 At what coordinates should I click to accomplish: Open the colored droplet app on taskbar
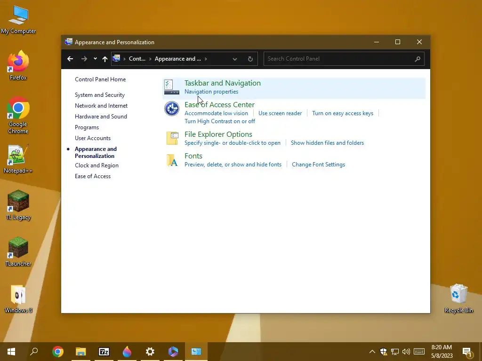pos(127,352)
